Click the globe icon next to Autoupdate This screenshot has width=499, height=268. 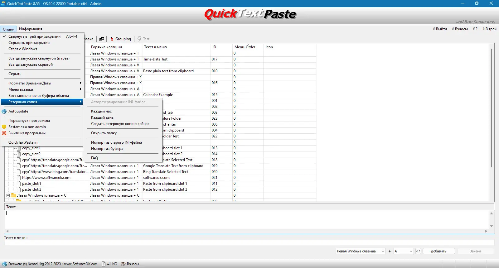point(4,111)
